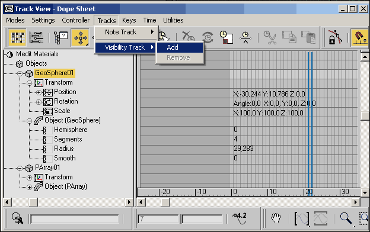Click the Insert Time icon
This screenshot has width=370, height=232.
245,37
